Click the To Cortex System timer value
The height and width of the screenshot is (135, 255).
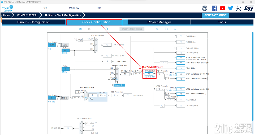(x=181, y=63)
